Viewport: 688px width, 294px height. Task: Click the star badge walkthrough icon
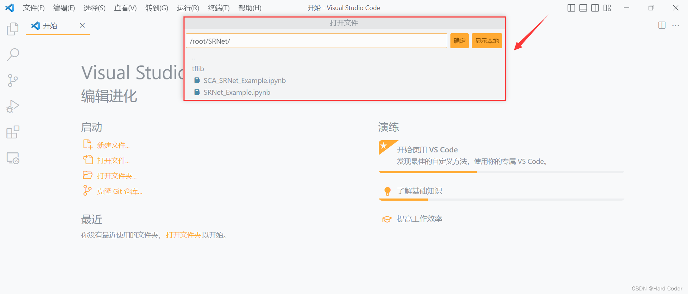(386, 147)
